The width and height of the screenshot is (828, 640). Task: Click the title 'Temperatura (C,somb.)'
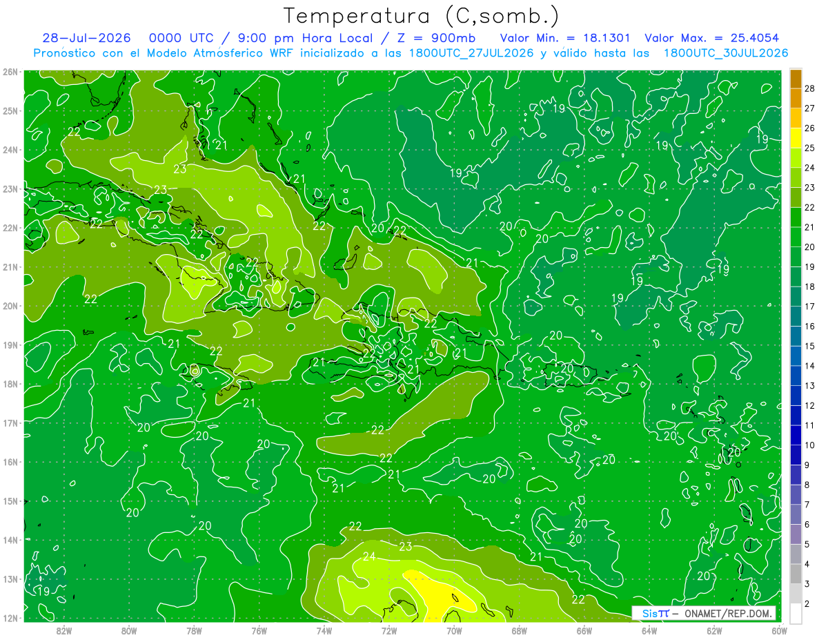tap(422, 15)
